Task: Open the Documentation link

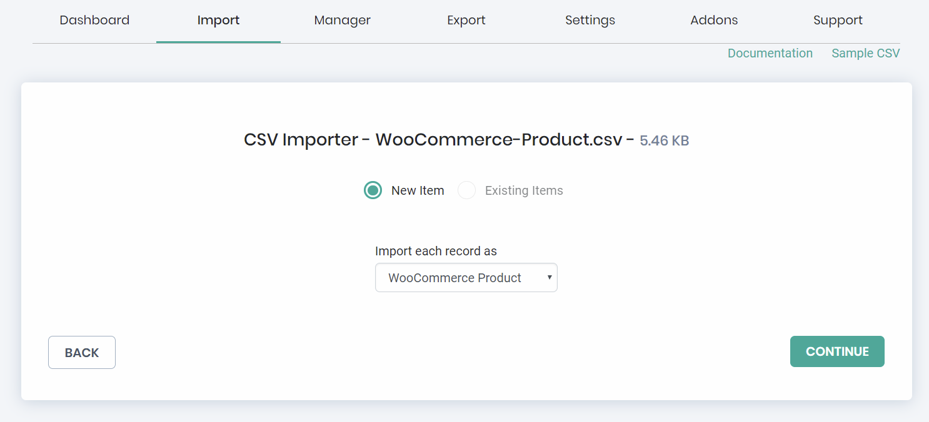Action: (770, 53)
